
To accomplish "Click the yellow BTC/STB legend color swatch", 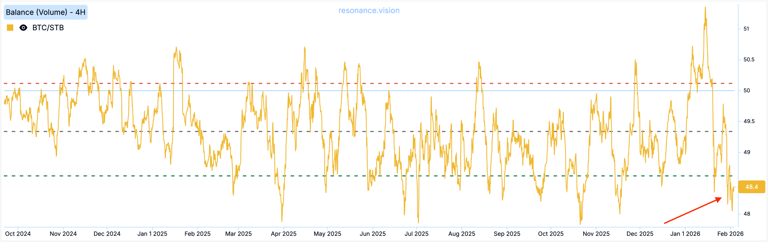I will coord(10,28).
